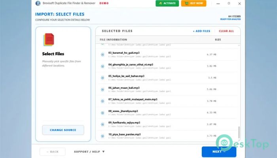The image size is (277, 158).
Task: Click size value of 05_holiya_ke_aail_bahar.mp3
Action: [x=212, y=78]
